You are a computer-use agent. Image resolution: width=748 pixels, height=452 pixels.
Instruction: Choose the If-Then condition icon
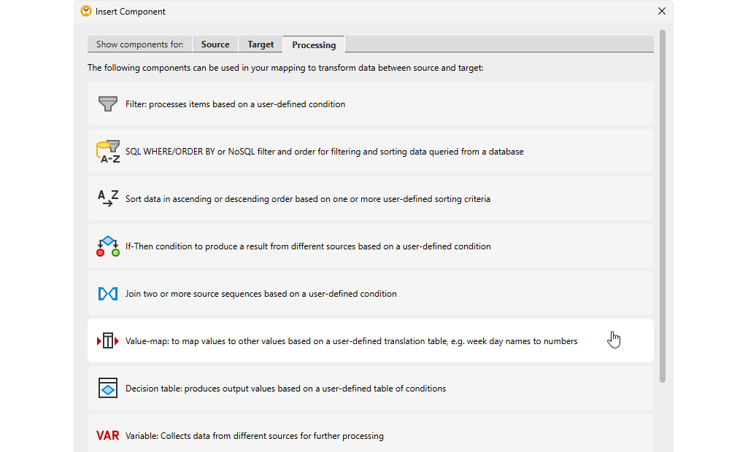(108, 246)
